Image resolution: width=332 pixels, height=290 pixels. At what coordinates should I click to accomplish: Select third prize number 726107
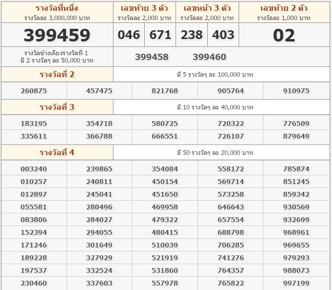coord(231,136)
